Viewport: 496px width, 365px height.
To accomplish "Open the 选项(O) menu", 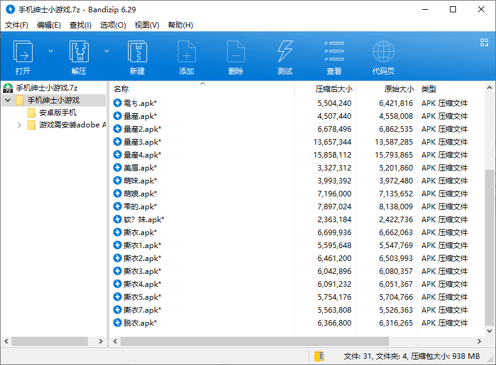I will point(113,25).
